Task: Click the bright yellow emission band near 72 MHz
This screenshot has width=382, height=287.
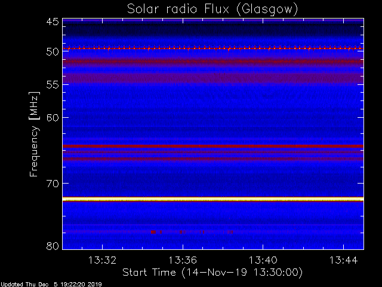Action: click(x=213, y=199)
